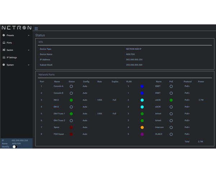Click the Protocol column header
Viewport: 216px width, 173px height.
pyautogui.click(x=188, y=81)
